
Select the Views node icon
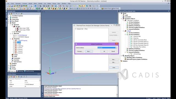point(11,67)
